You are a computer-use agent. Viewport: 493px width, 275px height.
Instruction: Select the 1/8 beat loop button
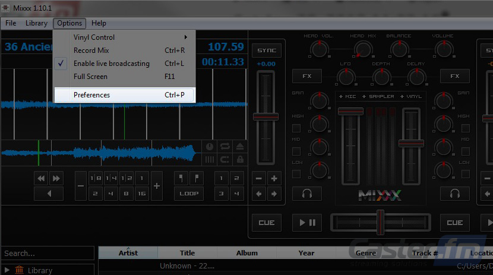[x=96, y=178]
